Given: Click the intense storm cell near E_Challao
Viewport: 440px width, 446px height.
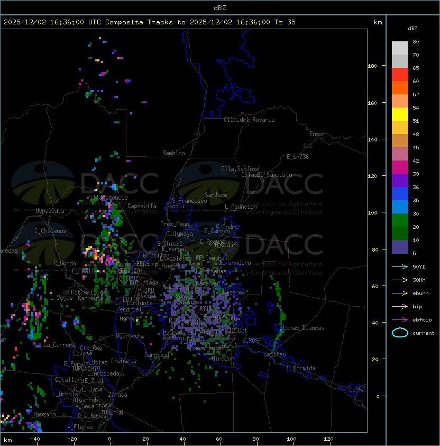Looking at the screenshot, I should [99, 255].
